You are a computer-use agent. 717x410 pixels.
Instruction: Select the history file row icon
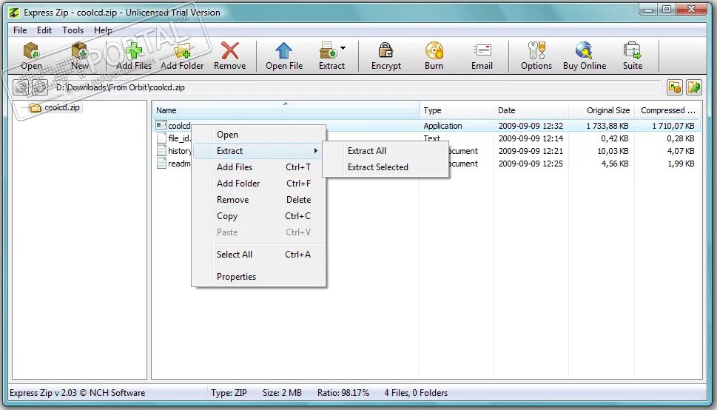click(x=161, y=150)
